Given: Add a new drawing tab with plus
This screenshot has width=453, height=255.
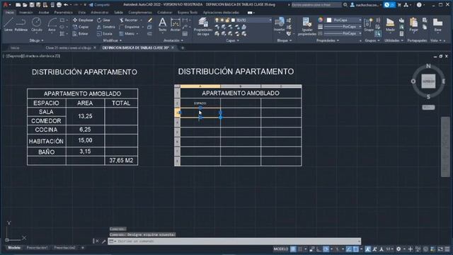Looking at the screenshot, I should coord(183,47).
